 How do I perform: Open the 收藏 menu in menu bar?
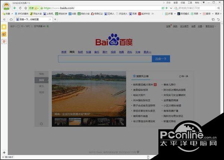(x=183, y=3)
